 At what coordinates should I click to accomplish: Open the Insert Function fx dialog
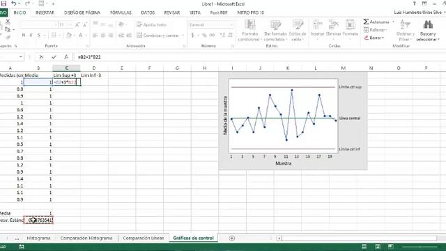click(66, 57)
